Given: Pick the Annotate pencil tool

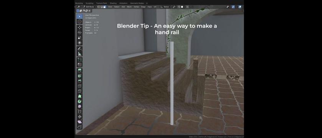Looking at the screenshot, I should pos(80,49).
